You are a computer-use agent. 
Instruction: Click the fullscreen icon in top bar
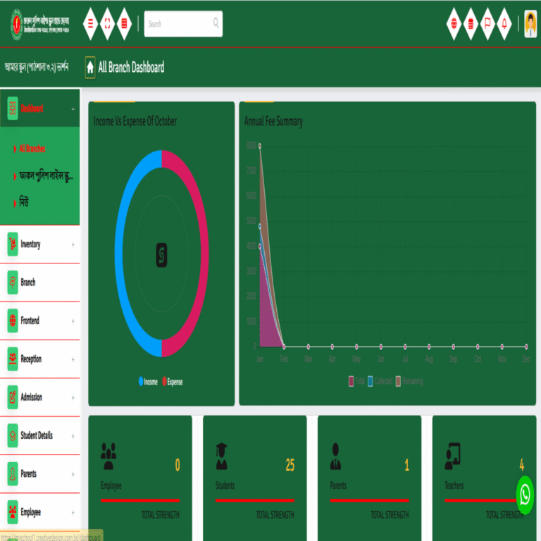point(107,23)
